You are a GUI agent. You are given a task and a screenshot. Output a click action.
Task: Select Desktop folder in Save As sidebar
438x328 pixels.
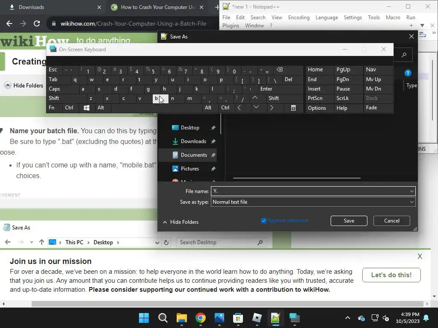pos(190,127)
